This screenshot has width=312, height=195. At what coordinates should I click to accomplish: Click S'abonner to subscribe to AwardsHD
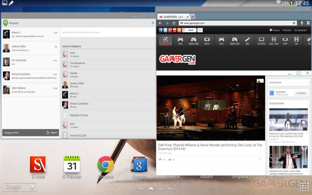point(301,93)
